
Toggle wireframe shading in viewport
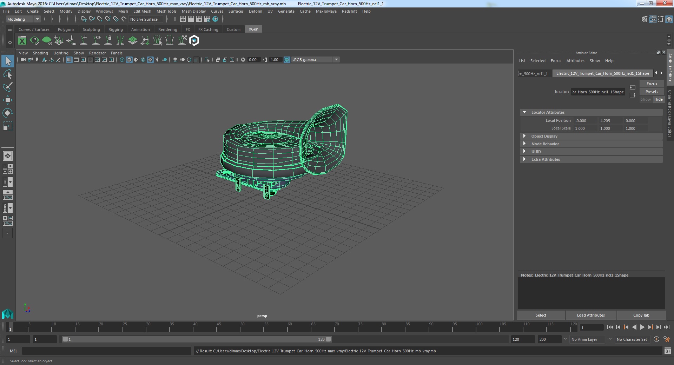tap(122, 60)
